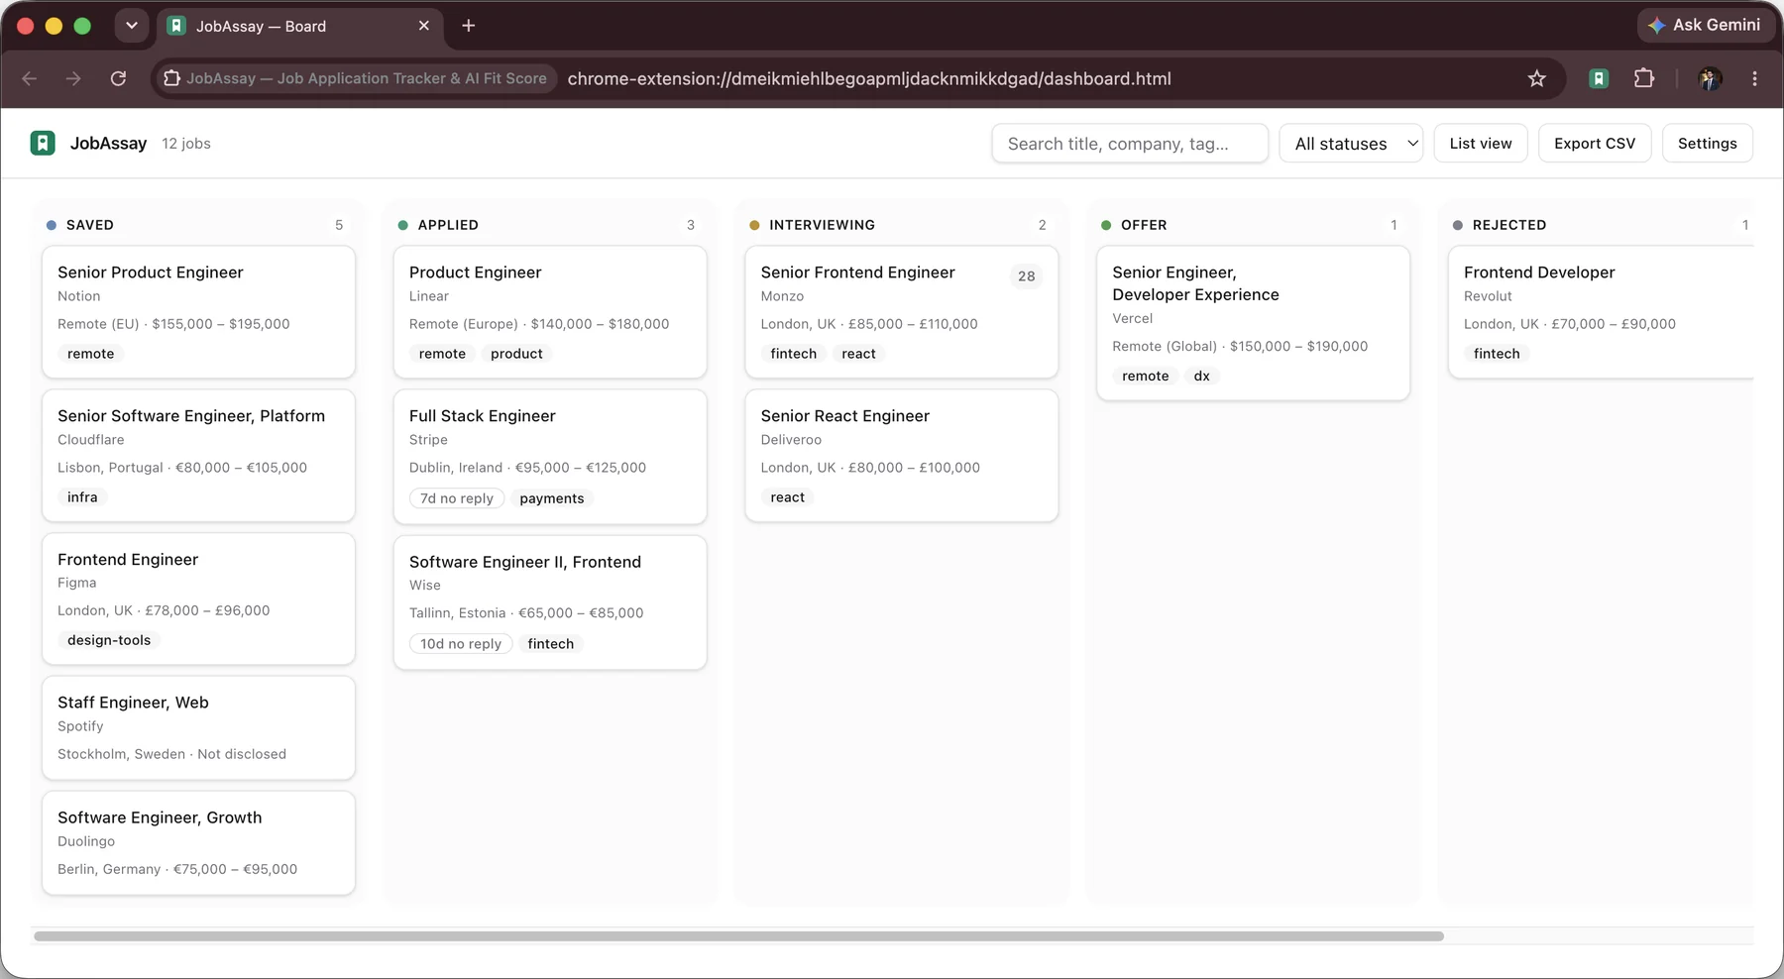Screen dimensions: 1784x979
Task: Click the 12 jobs count label
Action: (186, 144)
